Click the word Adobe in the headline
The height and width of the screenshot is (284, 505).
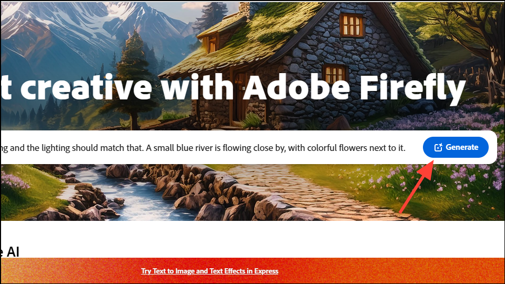coord(296,87)
